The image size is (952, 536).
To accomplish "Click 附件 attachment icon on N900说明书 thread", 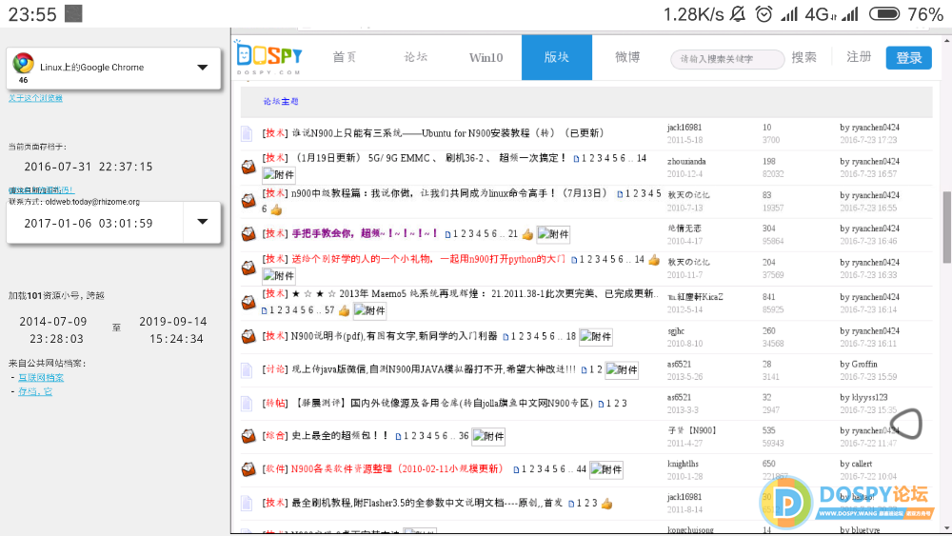I will pos(597,337).
